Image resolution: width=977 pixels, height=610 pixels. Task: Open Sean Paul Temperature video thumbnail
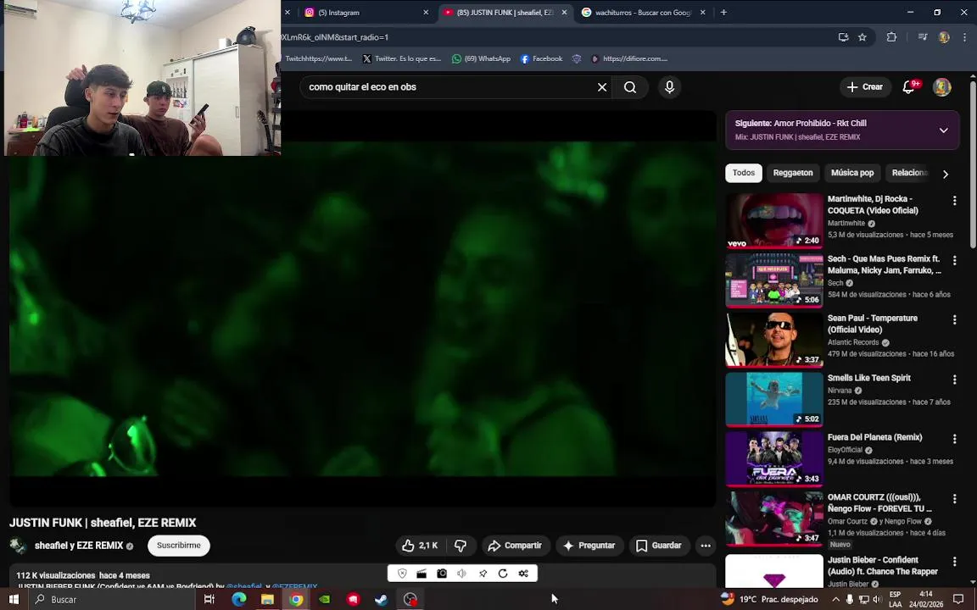773,340
